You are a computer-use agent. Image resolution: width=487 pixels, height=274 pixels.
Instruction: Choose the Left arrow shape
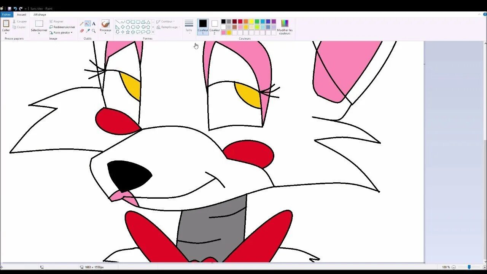(x=143, y=27)
